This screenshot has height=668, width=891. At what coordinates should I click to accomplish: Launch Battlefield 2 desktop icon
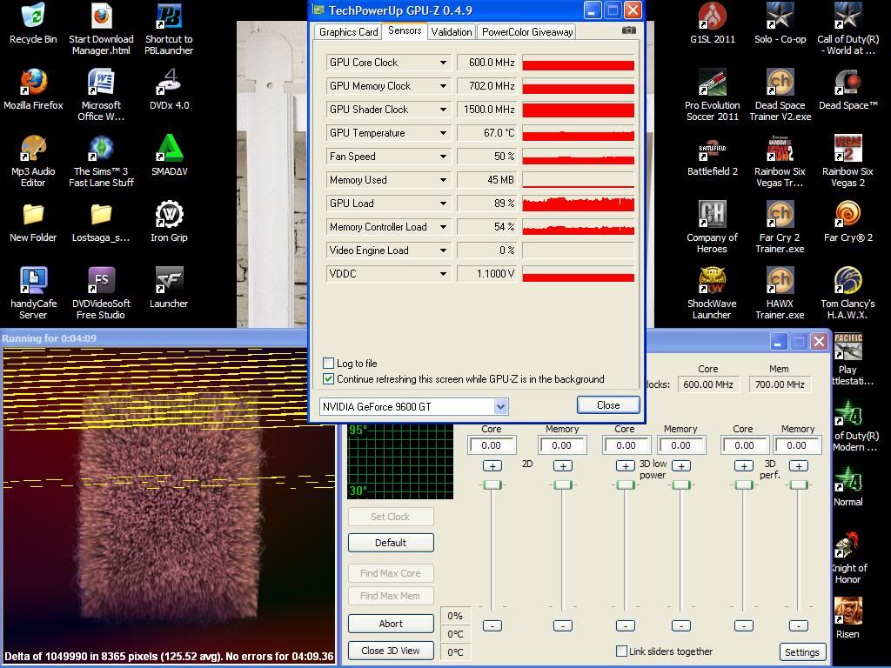pos(712,156)
